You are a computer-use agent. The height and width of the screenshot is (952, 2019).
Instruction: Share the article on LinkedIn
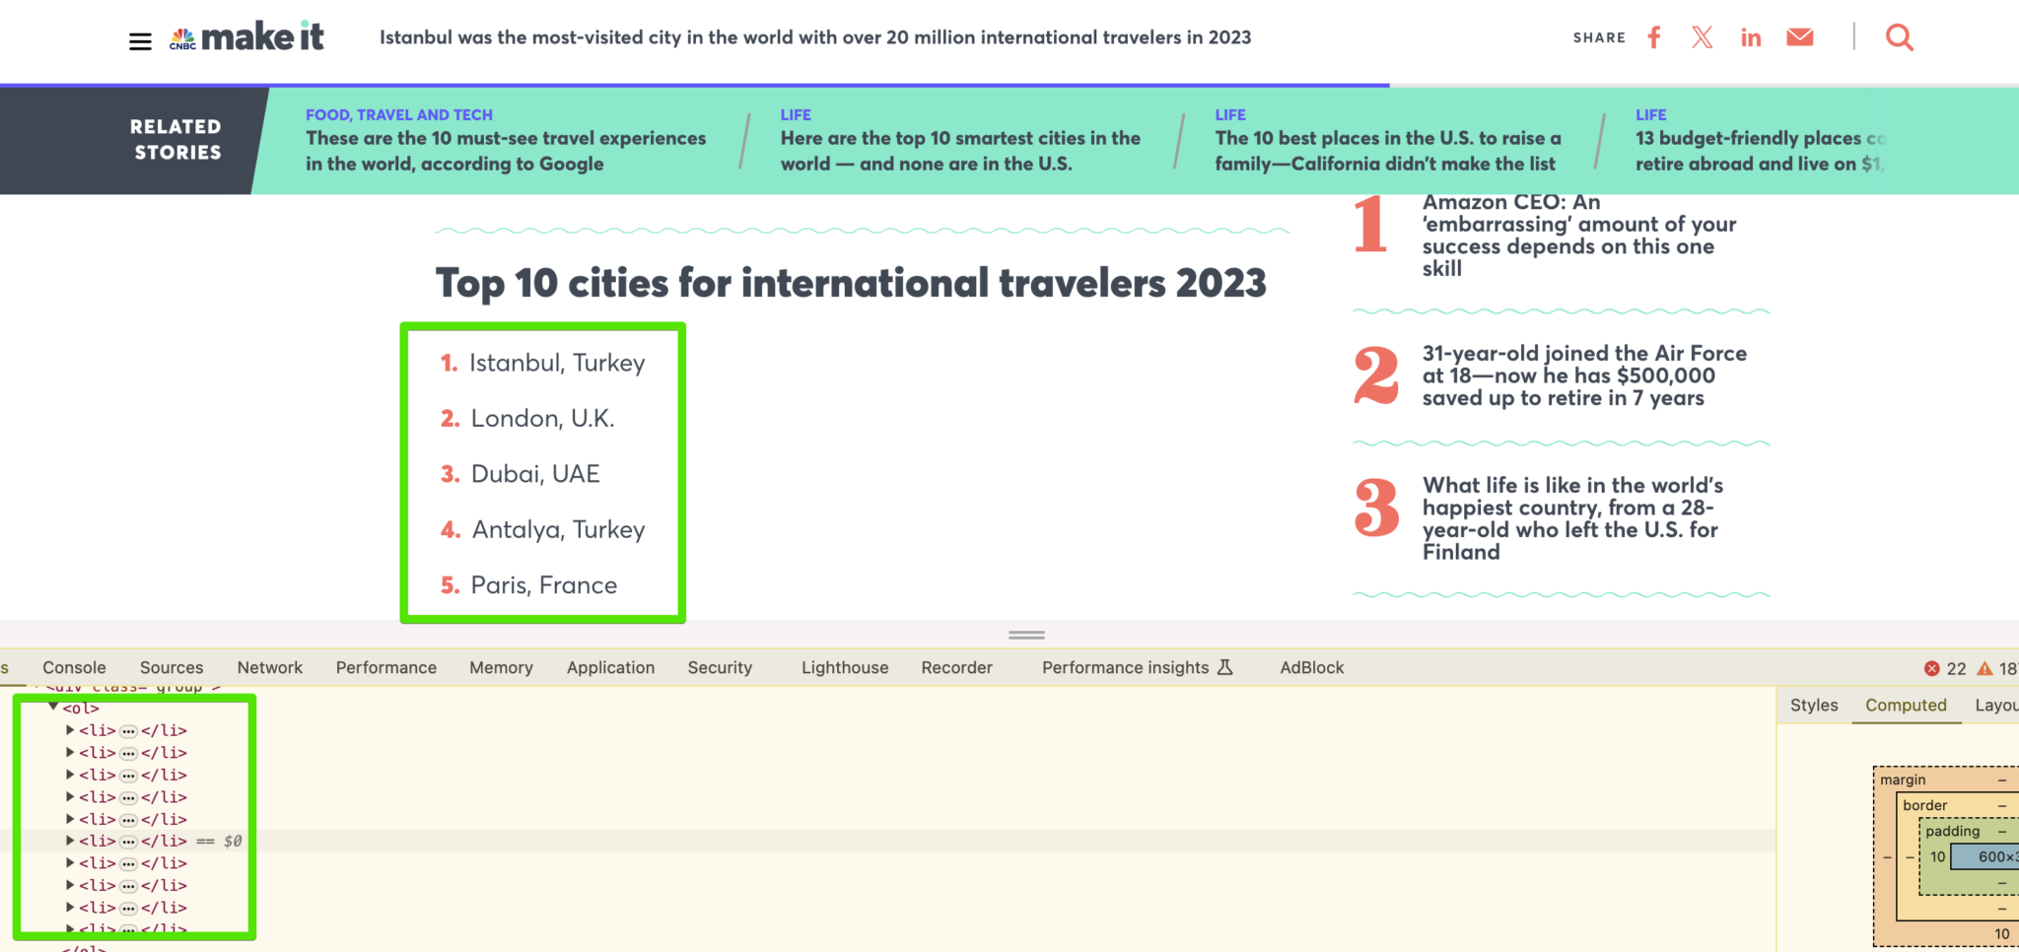1751,37
